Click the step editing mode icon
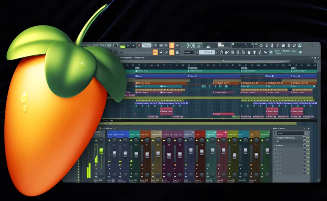Viewport: 327px width, 201px height. click(x=166, y=52)
